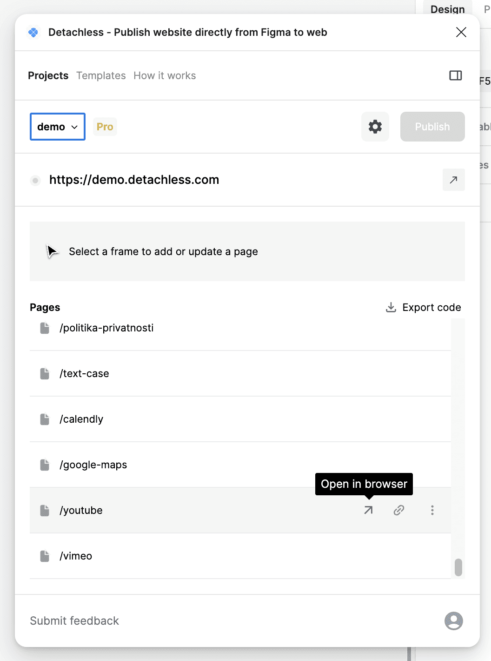Open the /youtube page in browser

point(368,510)
